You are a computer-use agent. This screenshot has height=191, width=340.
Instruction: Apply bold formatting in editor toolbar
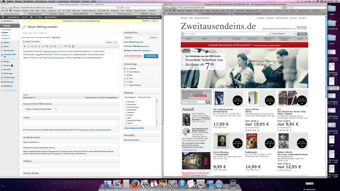pyautogui.click(x=25, y=46)
